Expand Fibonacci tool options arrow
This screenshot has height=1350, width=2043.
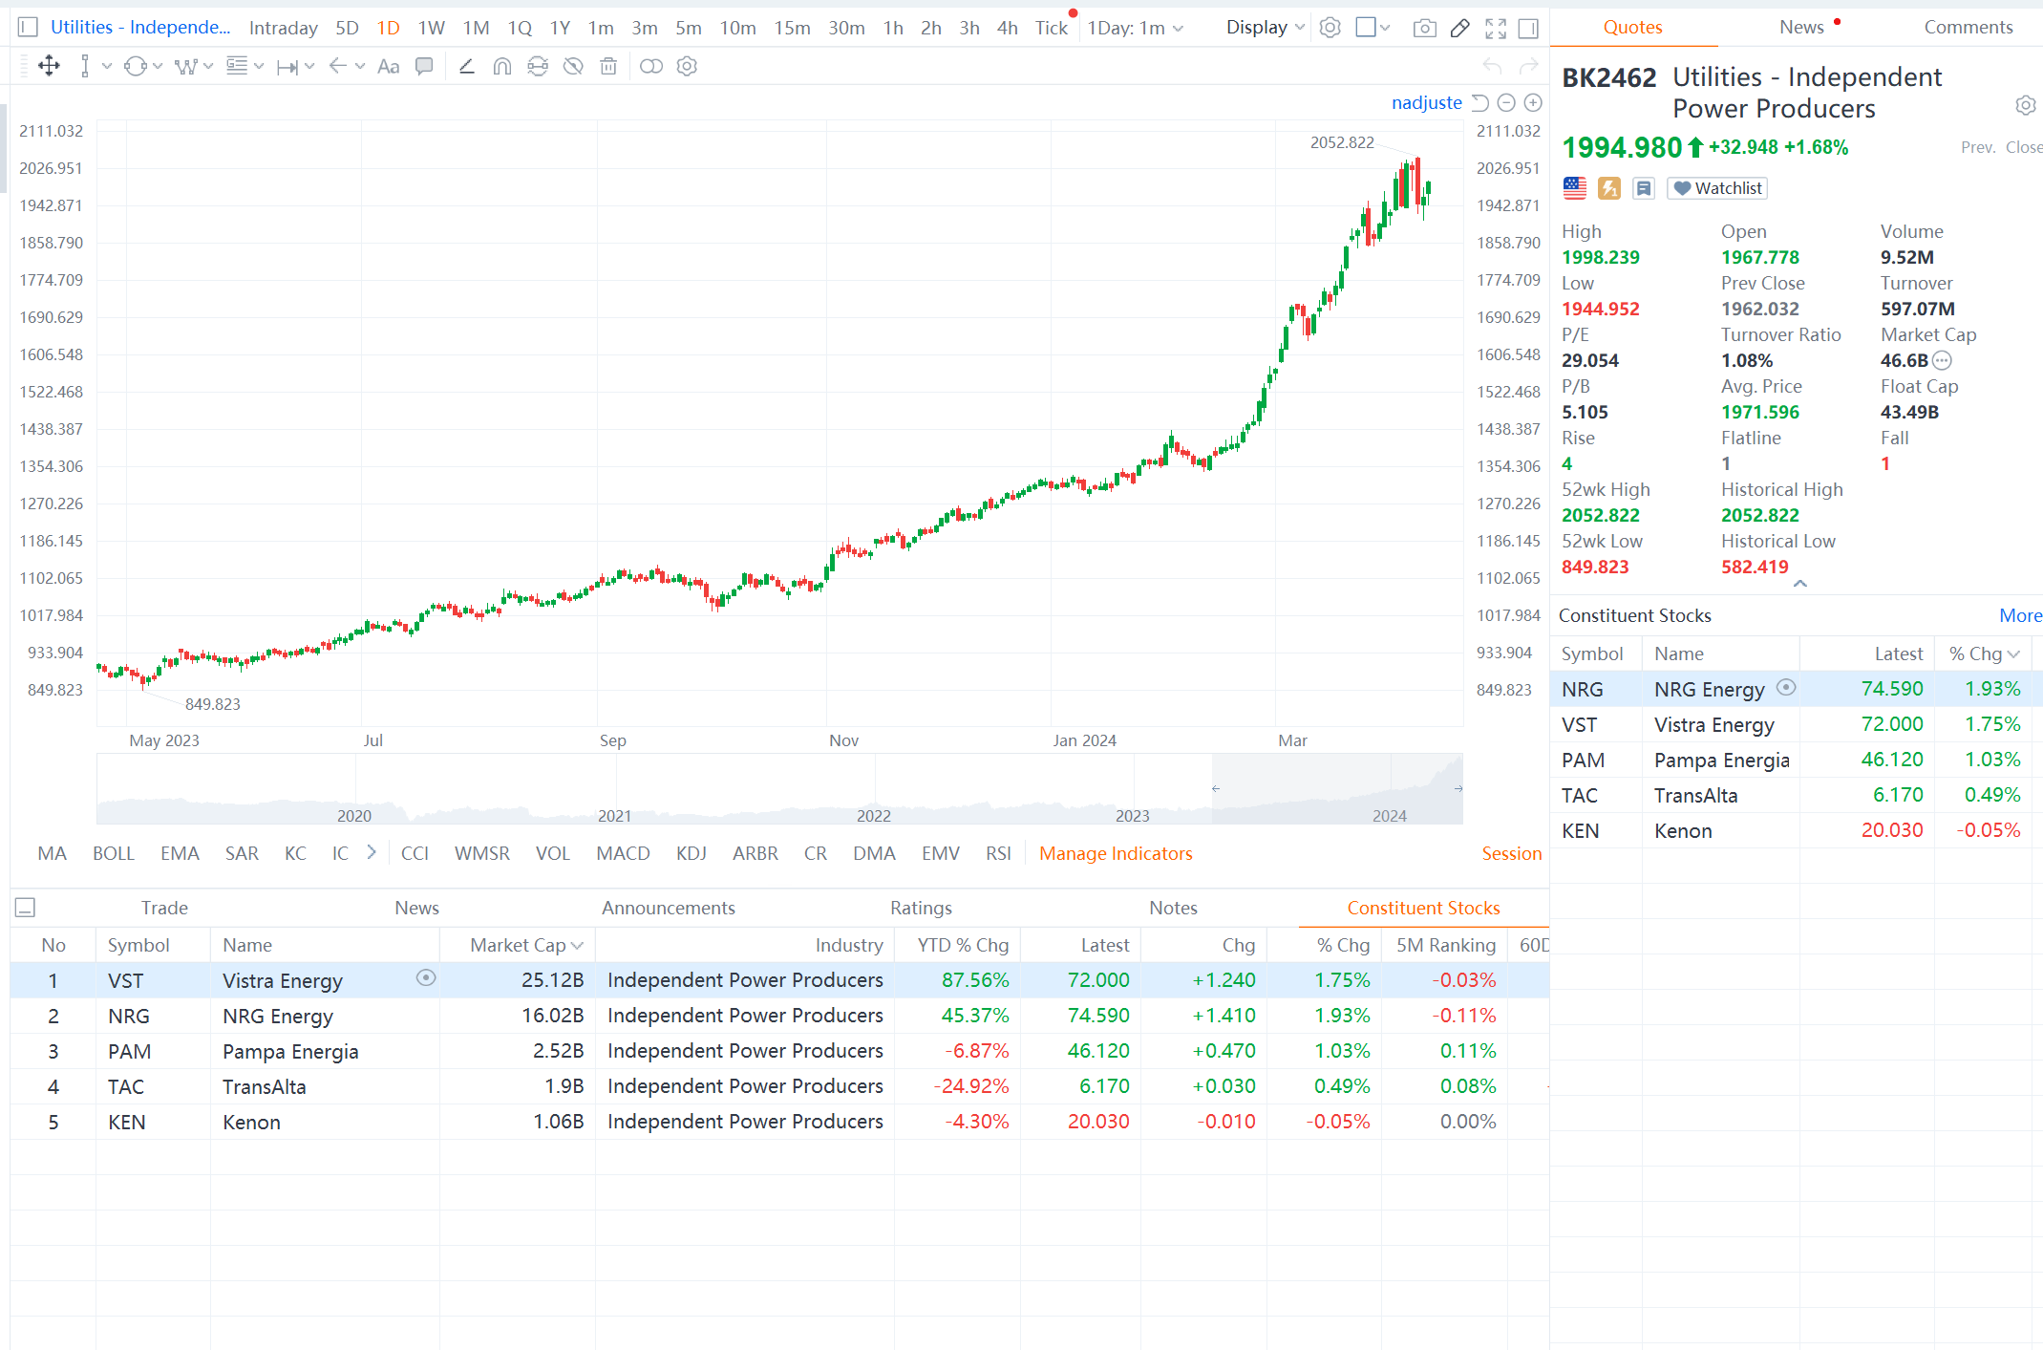click(x=259, y=66)
